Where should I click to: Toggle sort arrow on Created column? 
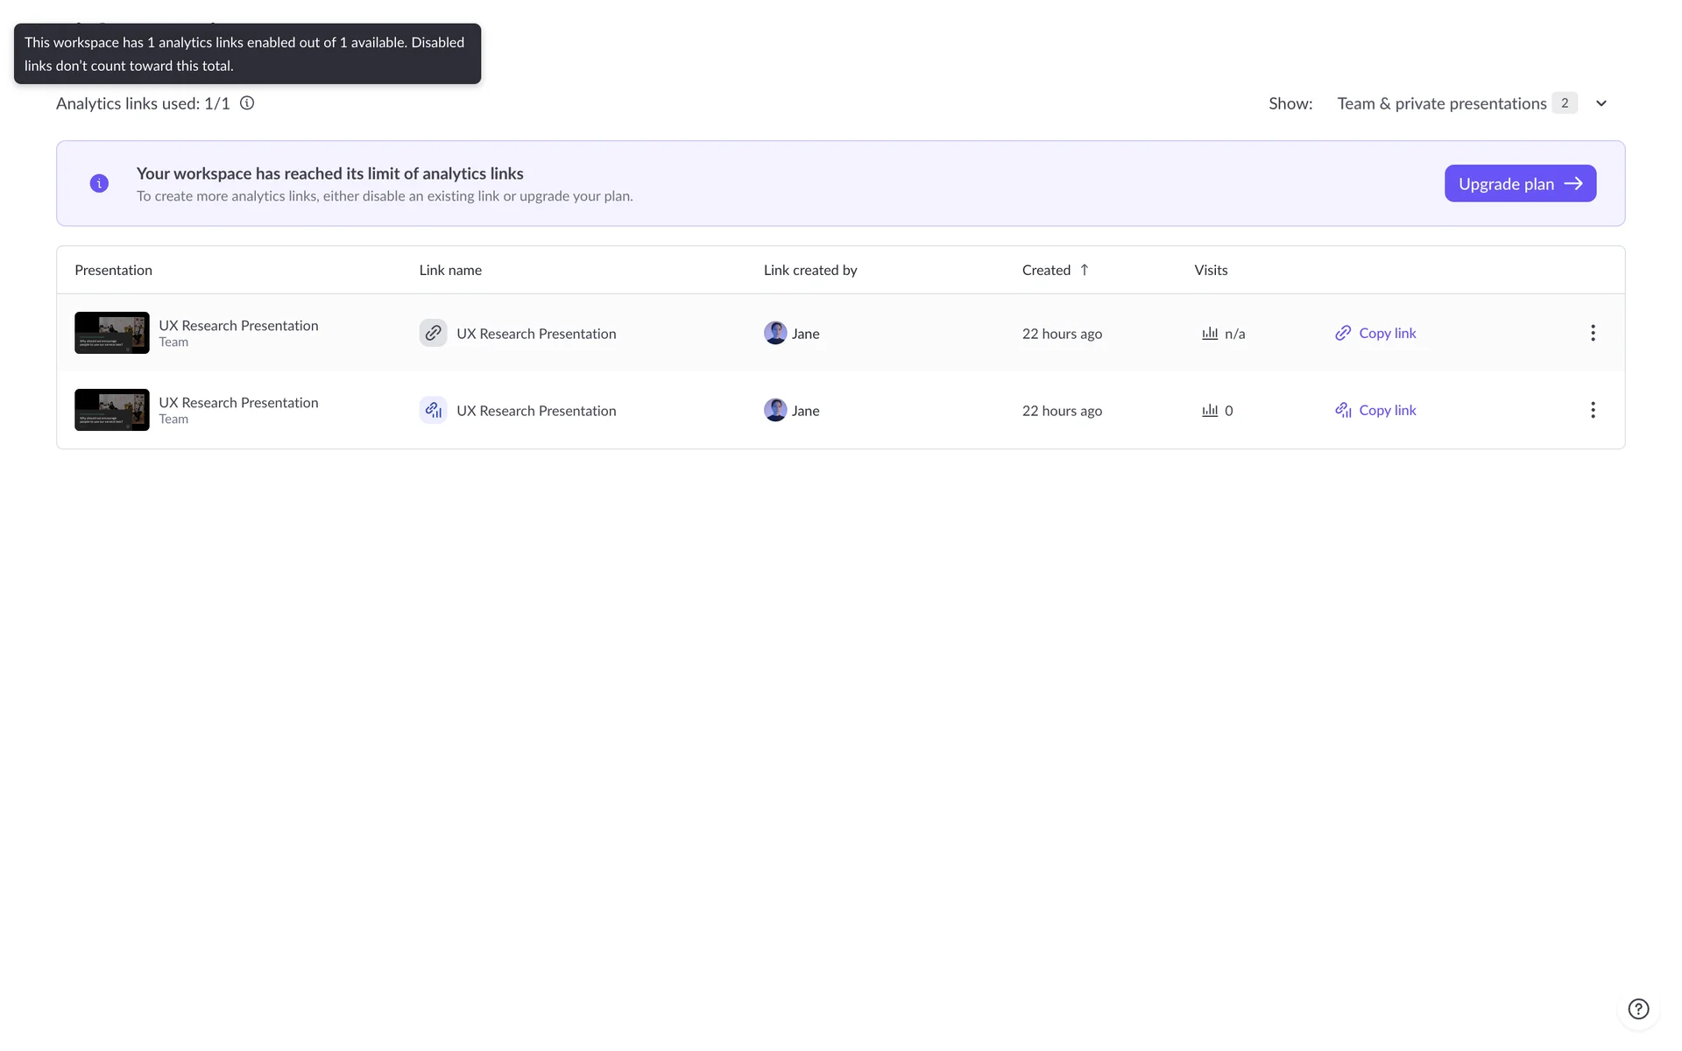click(1085, 270)
